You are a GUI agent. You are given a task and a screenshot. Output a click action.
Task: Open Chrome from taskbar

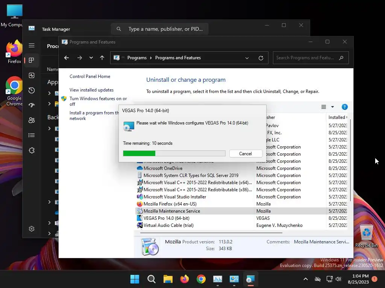201,279
